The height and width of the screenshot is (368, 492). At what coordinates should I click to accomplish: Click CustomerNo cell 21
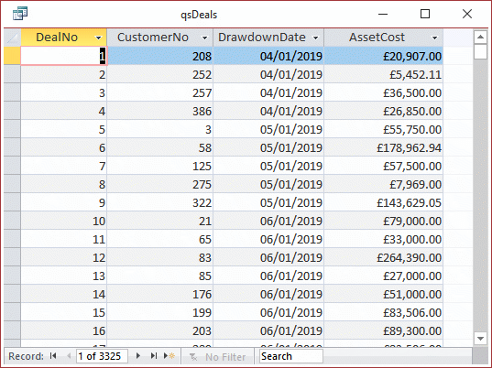click(x=160, y=221)
